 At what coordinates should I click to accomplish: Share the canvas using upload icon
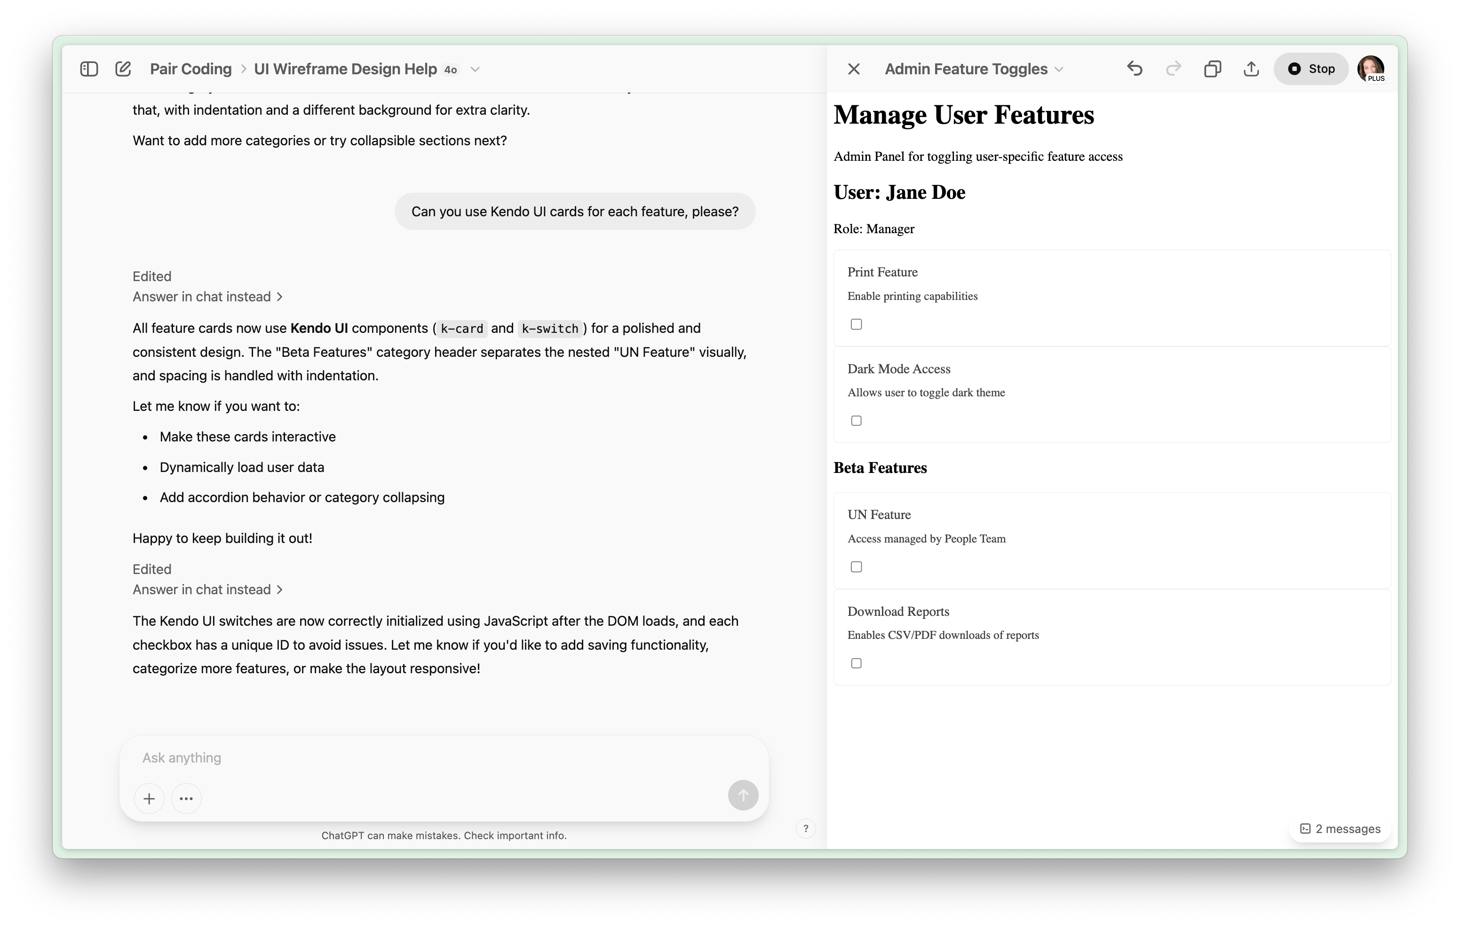(1251, 69)
